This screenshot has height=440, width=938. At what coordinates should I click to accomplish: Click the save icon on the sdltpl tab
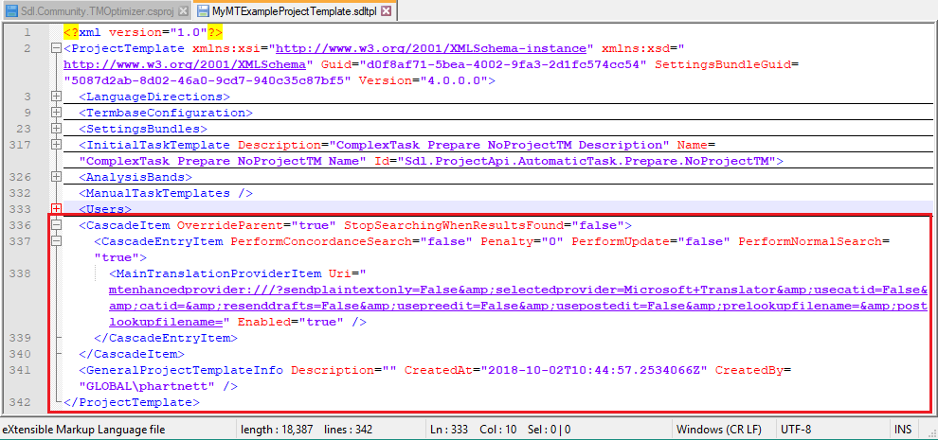204,10
